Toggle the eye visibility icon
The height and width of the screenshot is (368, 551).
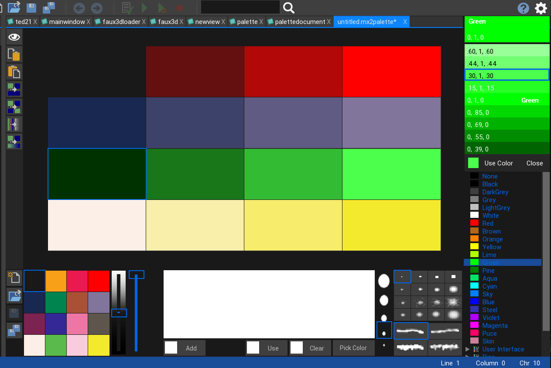14,37
